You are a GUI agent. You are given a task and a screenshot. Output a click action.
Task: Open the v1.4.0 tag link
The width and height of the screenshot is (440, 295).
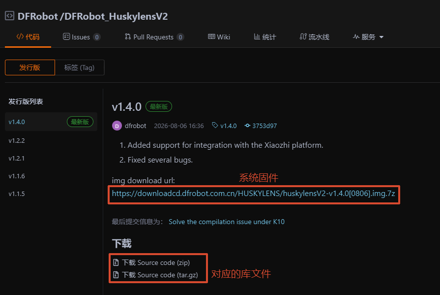(229, 126)
